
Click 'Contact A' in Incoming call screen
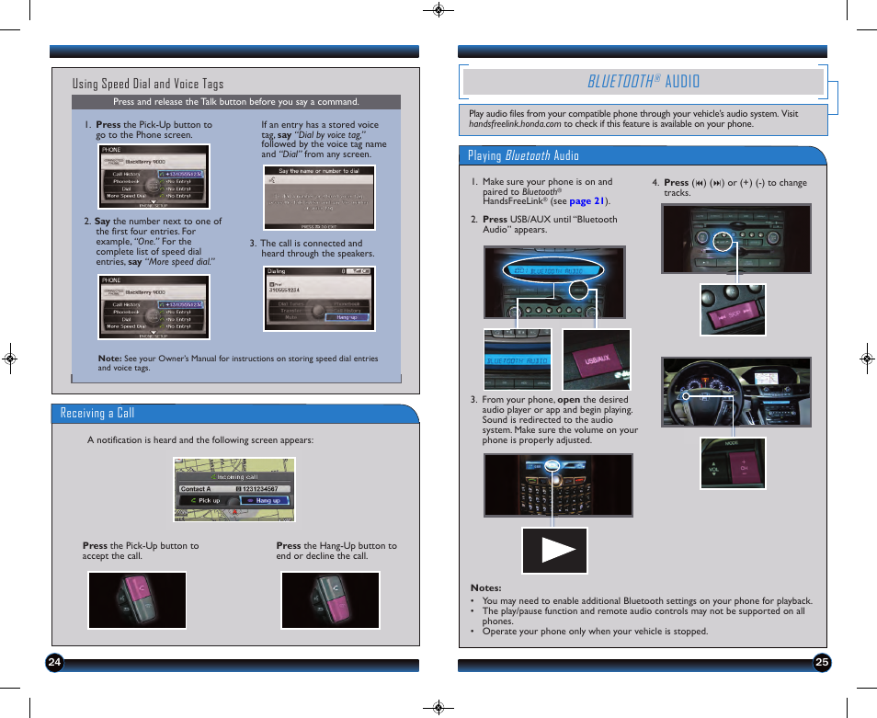point(195,489)
